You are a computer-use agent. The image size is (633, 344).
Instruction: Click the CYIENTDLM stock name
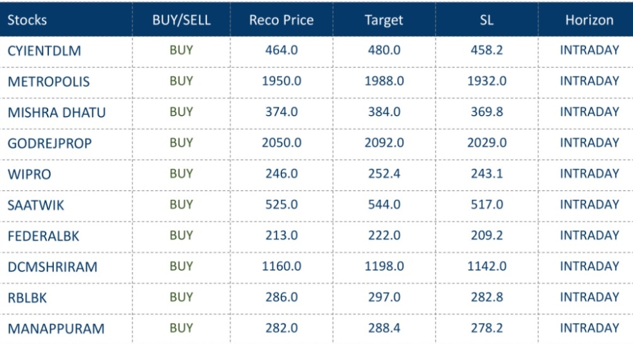[44, 51]
